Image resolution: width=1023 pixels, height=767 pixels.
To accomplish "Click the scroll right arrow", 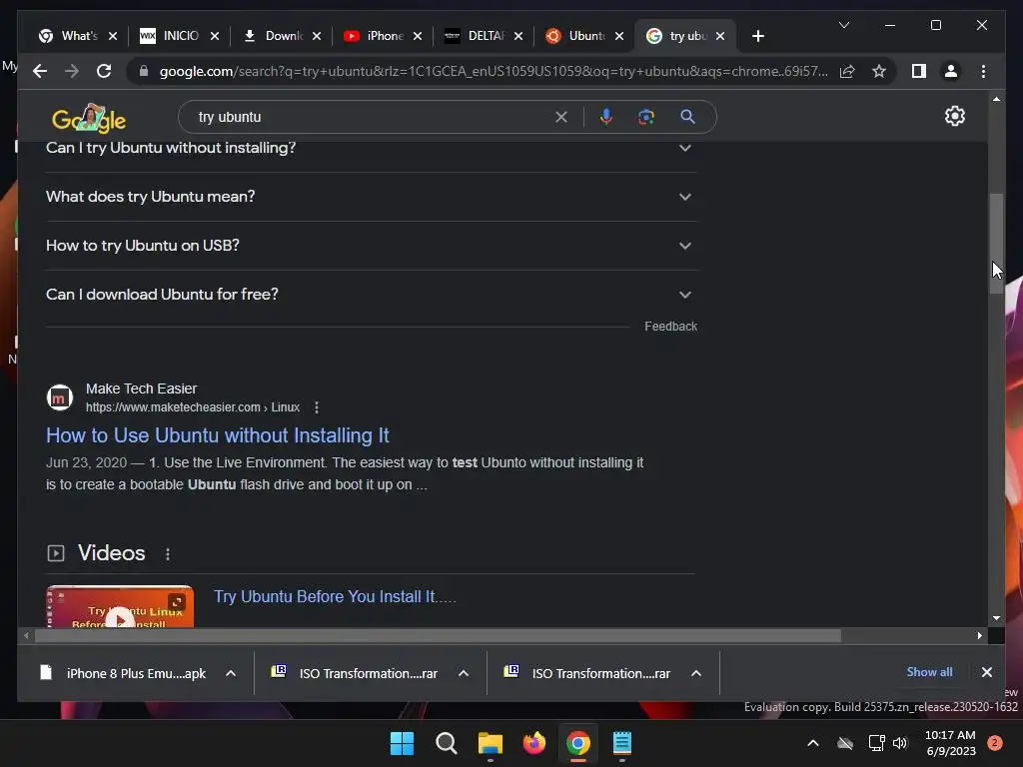I will tap(979, 636).
